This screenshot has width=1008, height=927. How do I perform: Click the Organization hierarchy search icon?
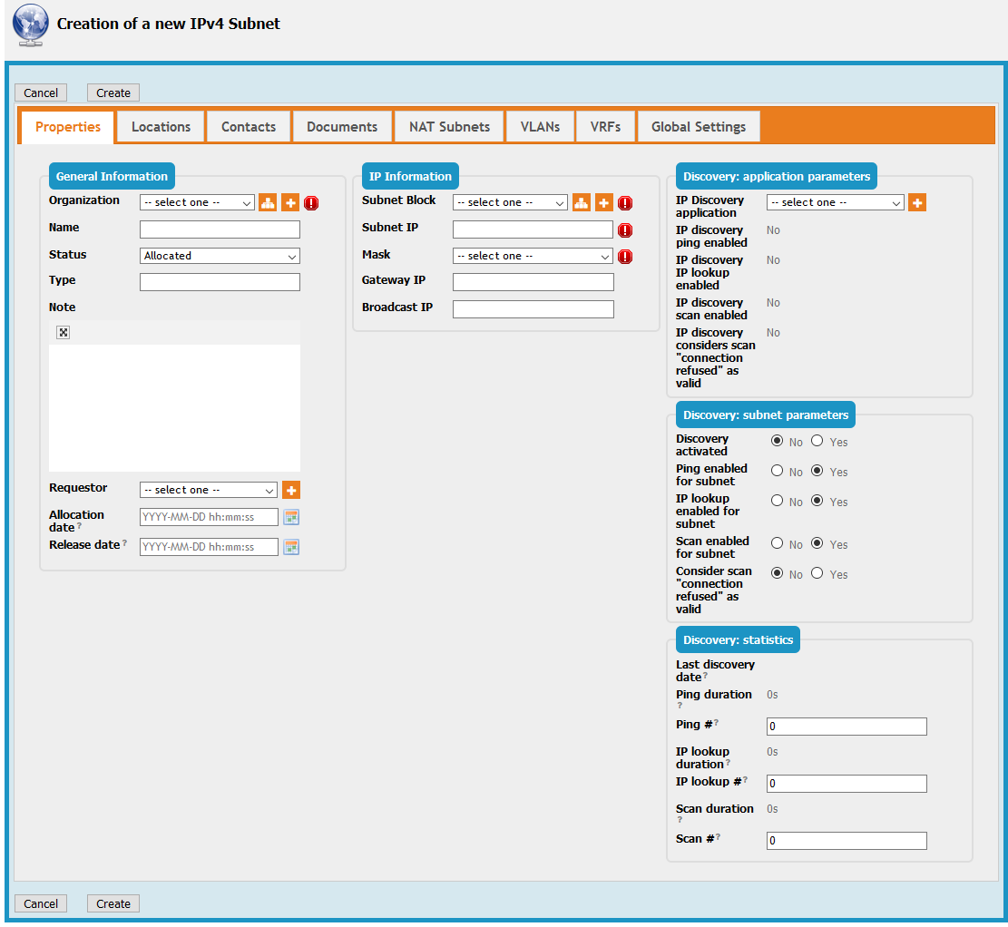tap(268, 203)
